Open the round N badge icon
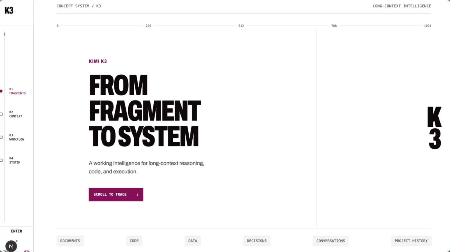 (11, 246)
